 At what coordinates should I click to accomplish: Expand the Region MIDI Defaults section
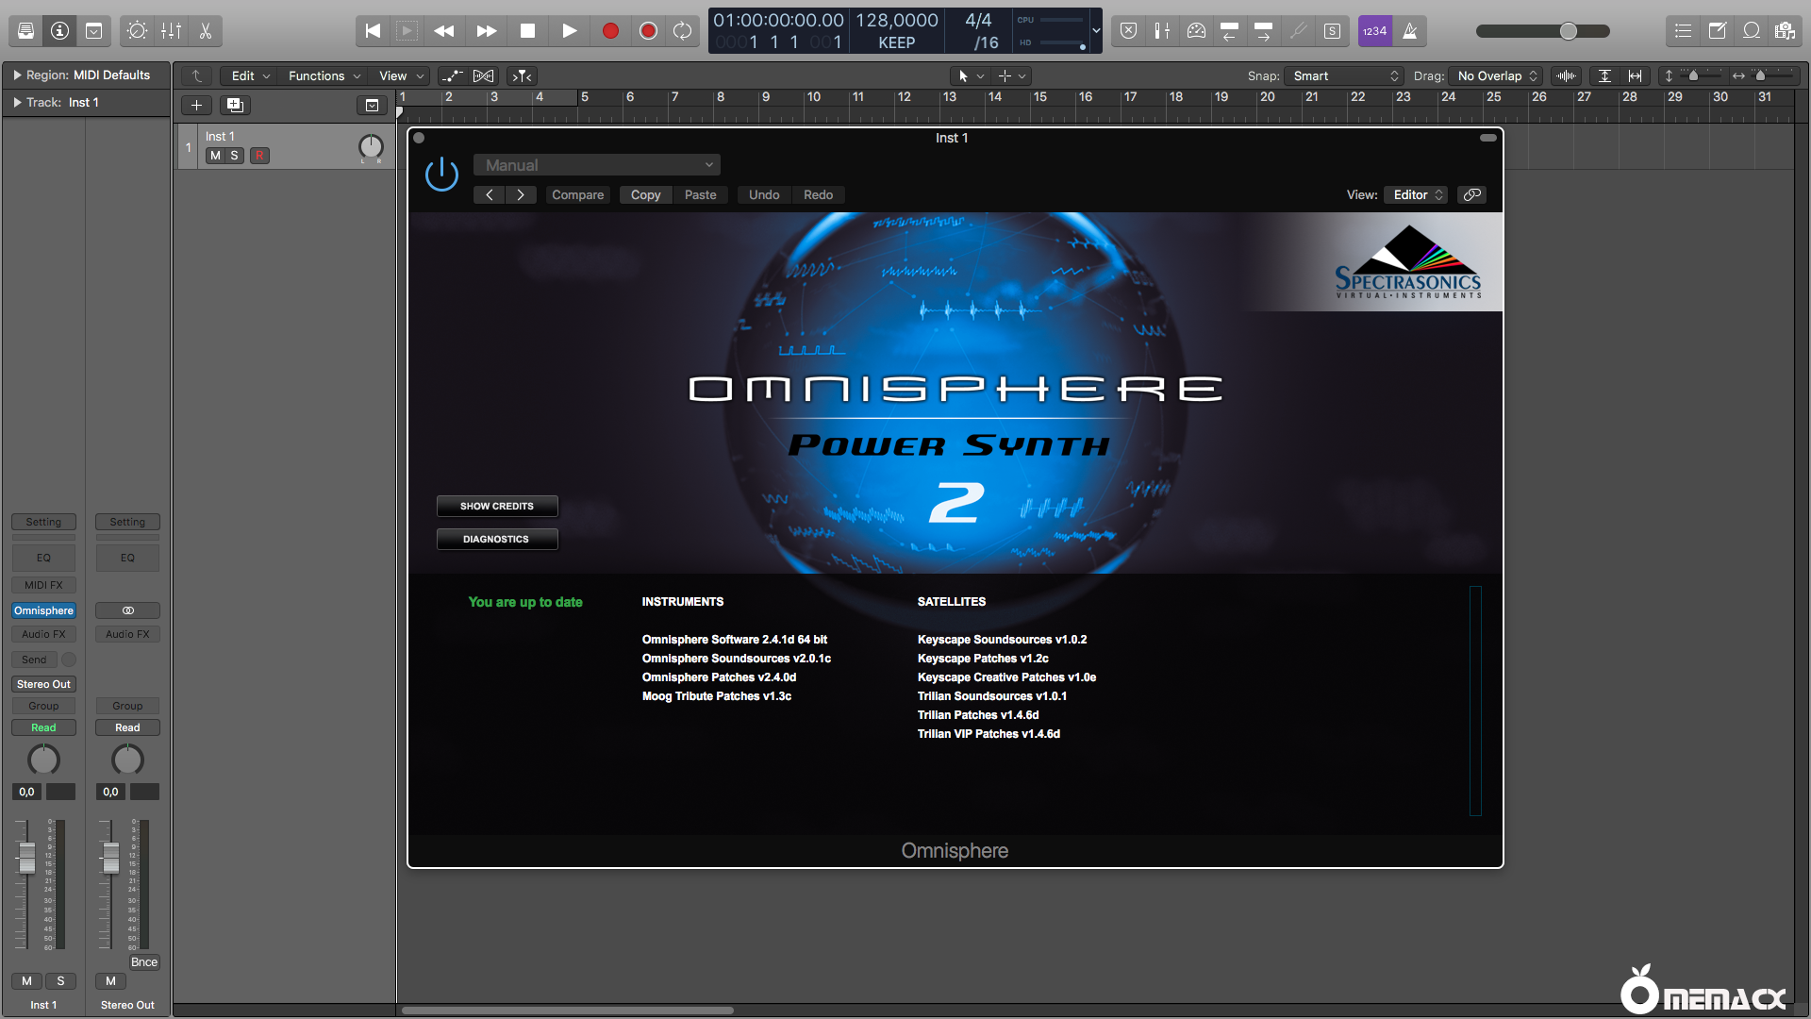click(x=17, y=75)
